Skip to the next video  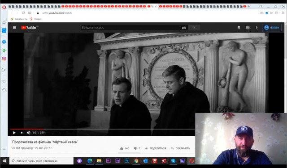click(22, 133)
